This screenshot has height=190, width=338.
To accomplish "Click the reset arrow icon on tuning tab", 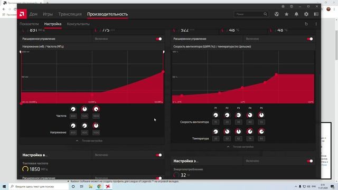I will [x=306, y=24].
